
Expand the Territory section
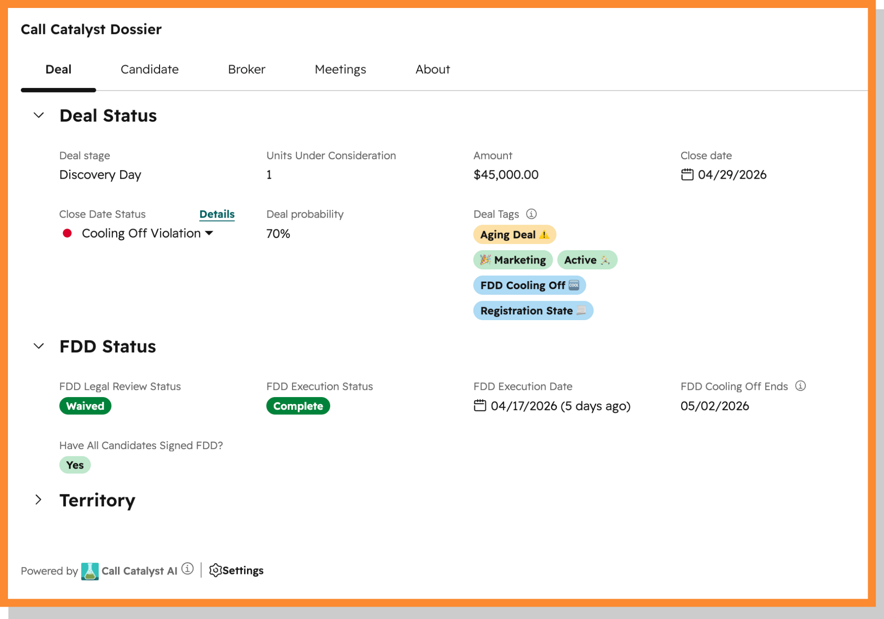(39, 500)
